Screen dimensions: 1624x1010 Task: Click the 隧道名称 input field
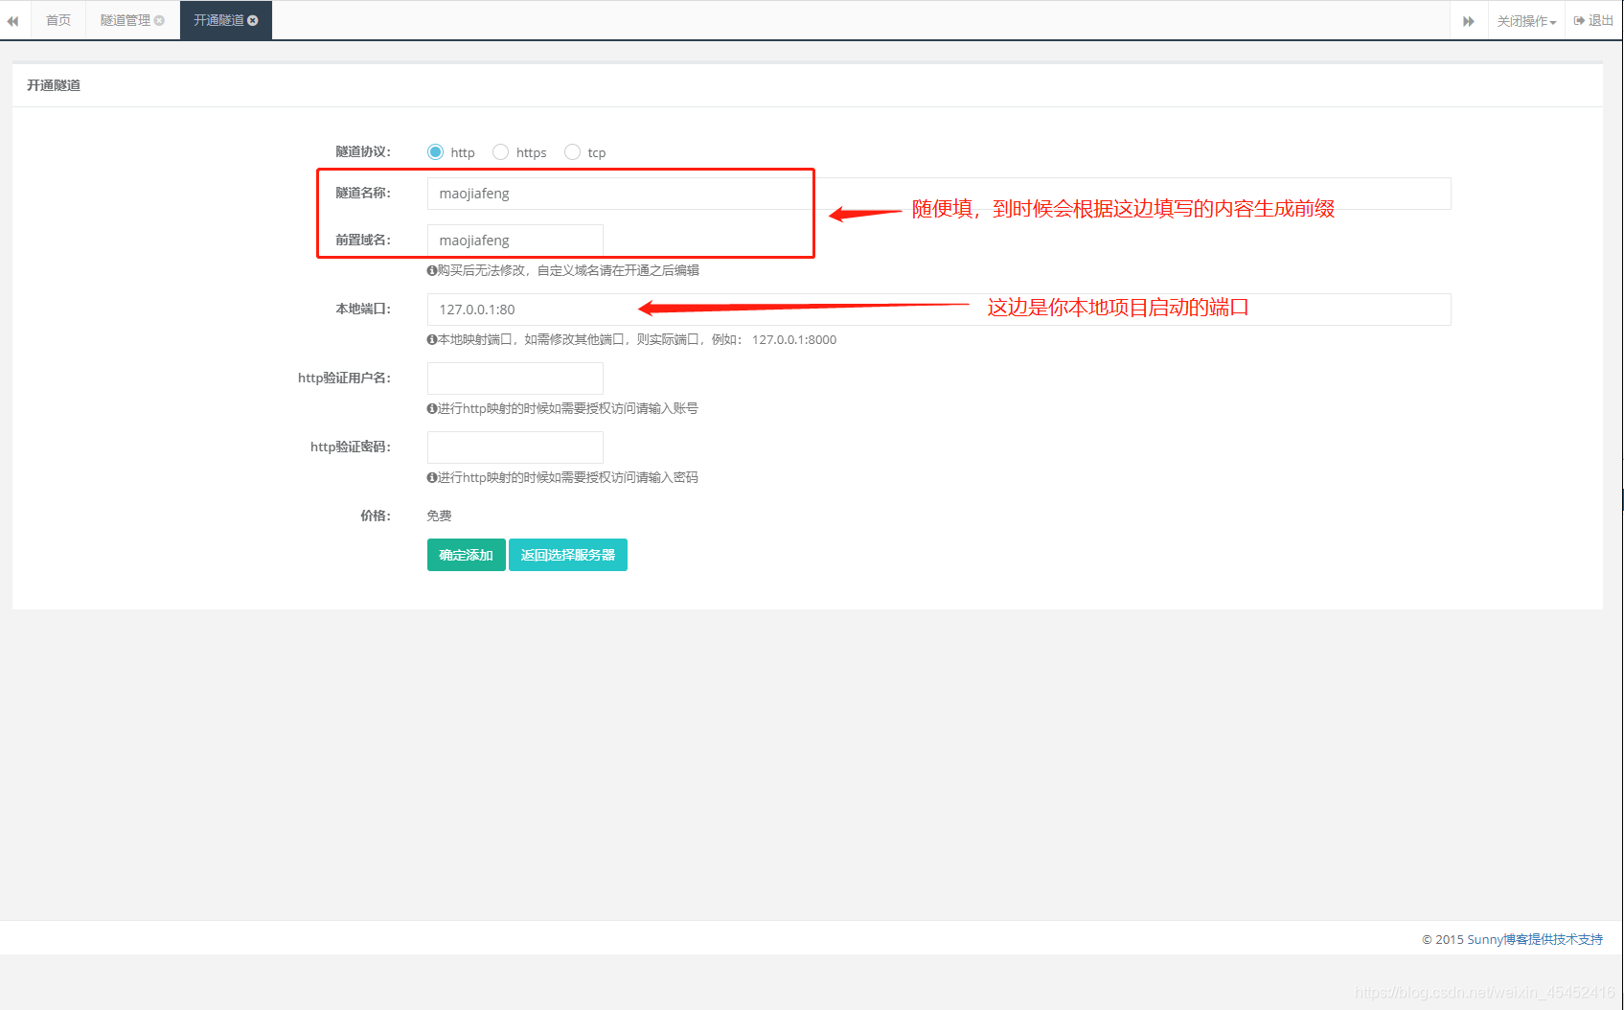939,194
